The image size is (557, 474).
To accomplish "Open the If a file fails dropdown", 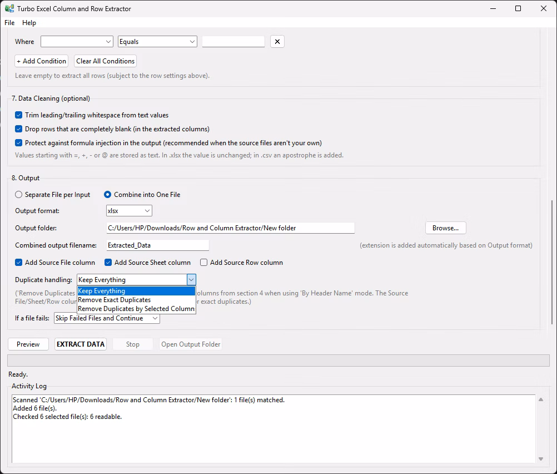I will [107, 318].
